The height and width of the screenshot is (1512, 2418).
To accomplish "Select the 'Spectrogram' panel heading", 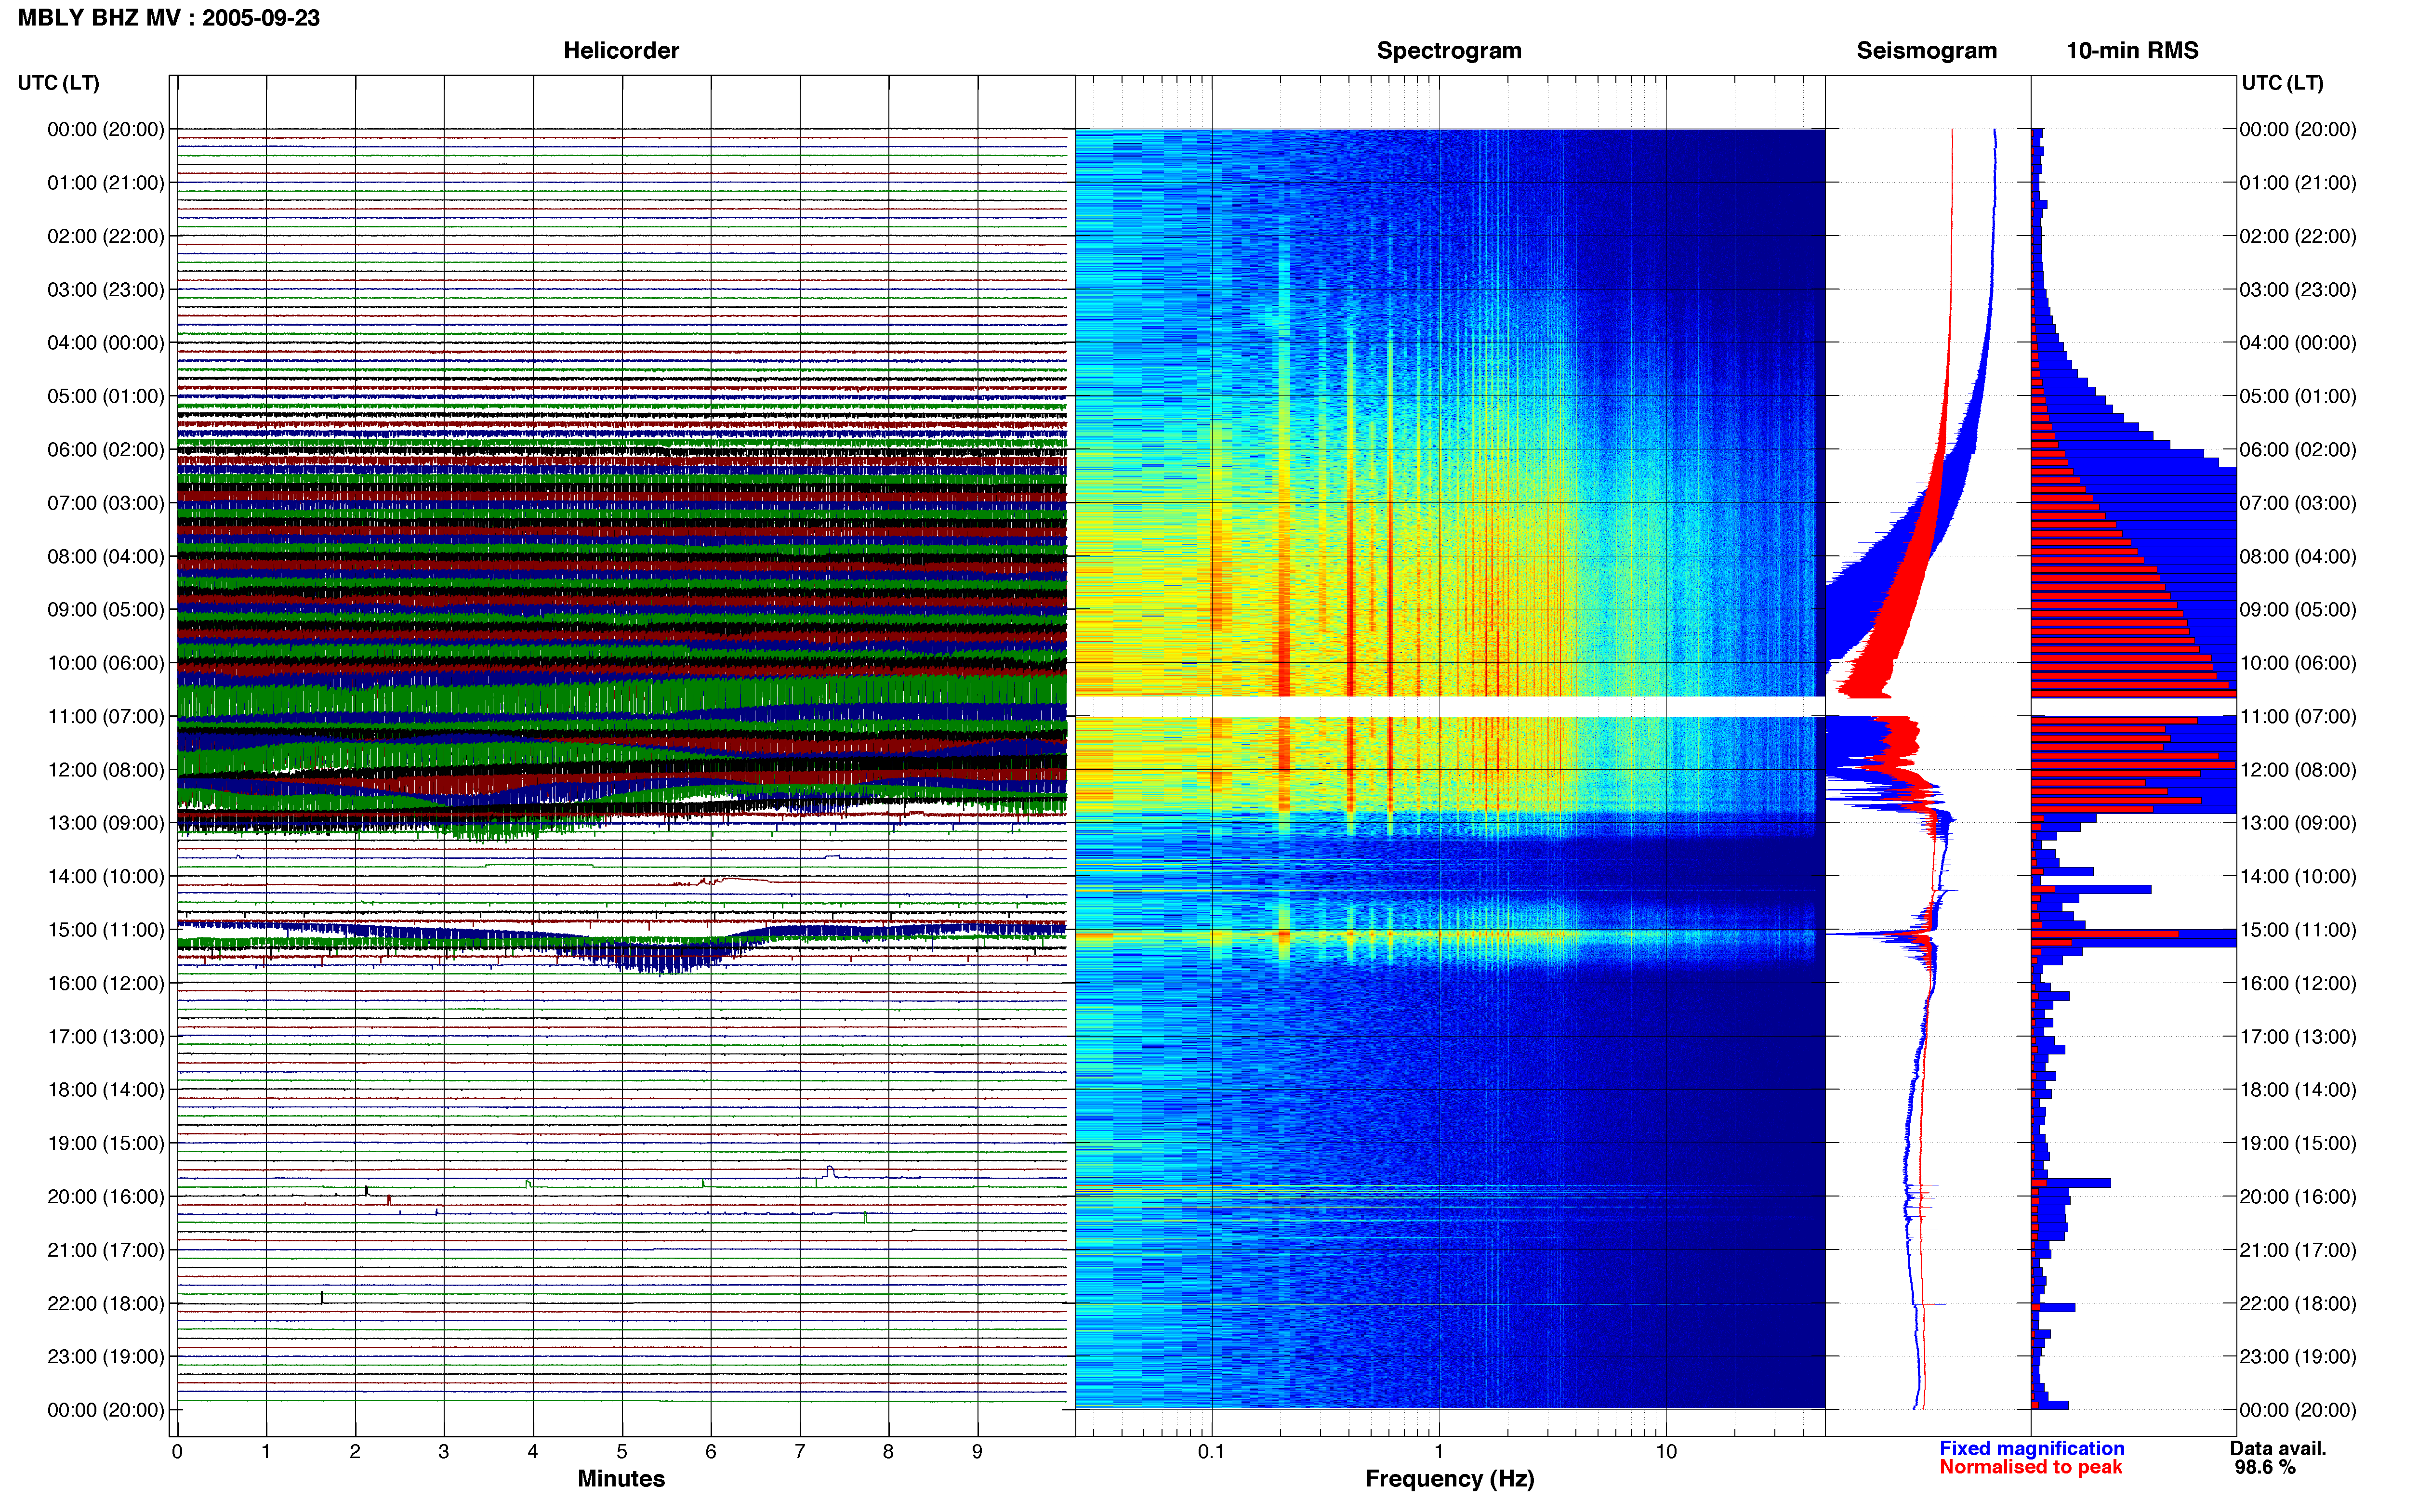I will tap(1449, 50).
